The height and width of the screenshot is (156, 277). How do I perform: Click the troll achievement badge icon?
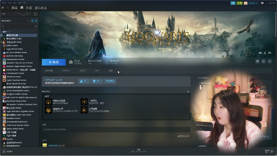48,110
